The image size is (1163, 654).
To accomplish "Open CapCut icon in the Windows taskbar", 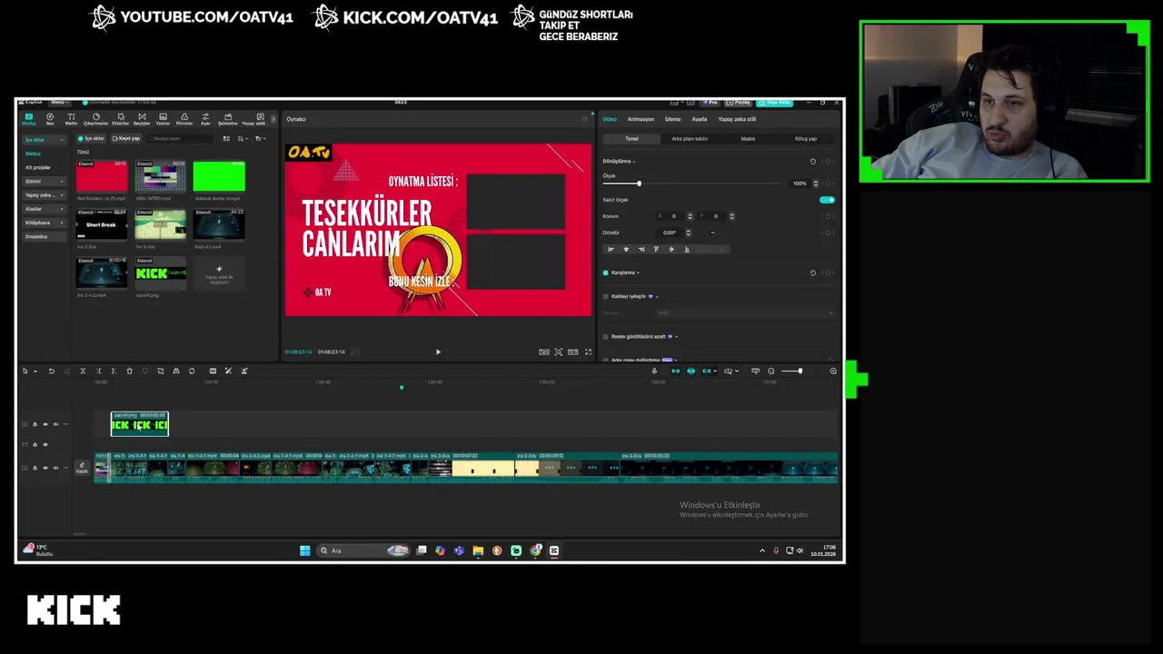I will (x=553, y=550).
